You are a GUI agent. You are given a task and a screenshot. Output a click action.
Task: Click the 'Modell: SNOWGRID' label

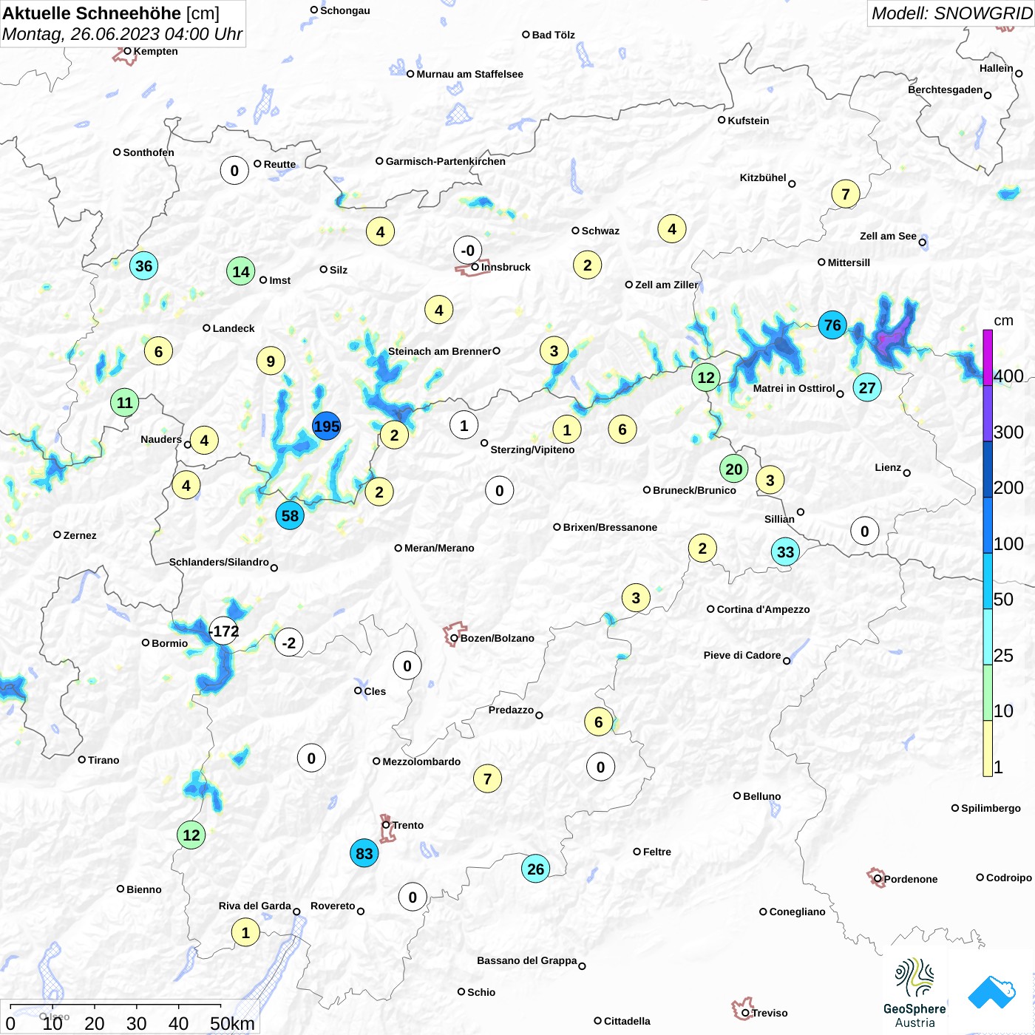tap(951, 13)
